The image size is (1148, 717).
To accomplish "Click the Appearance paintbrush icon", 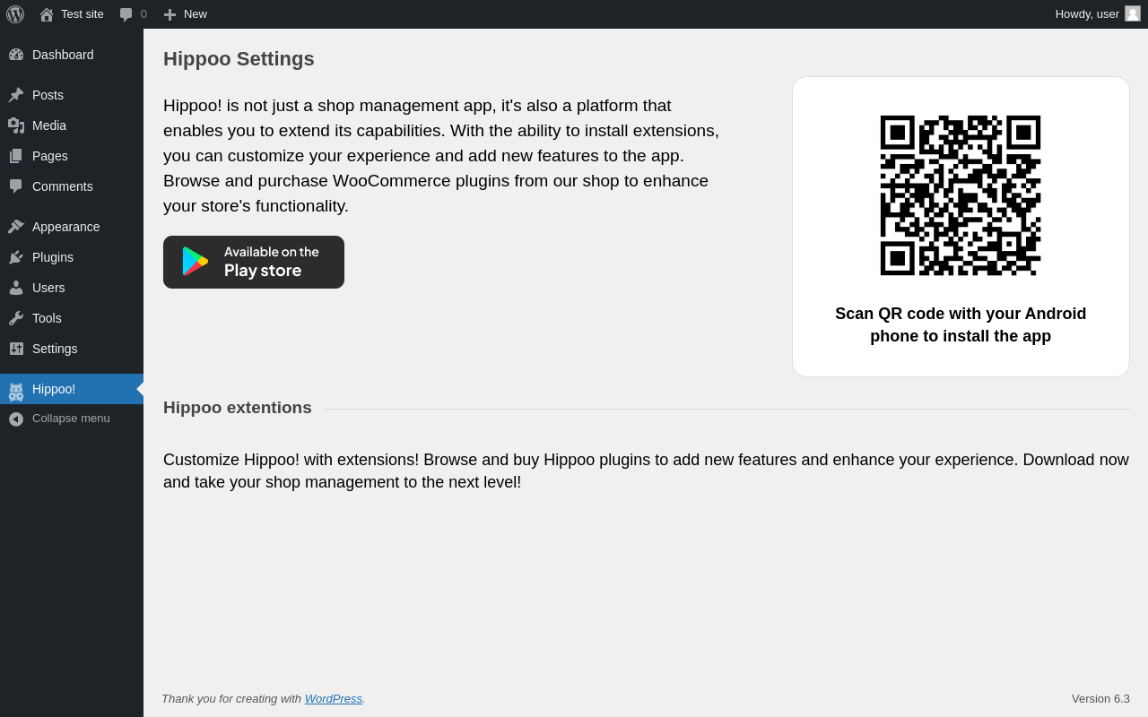I will click(16, 227).
